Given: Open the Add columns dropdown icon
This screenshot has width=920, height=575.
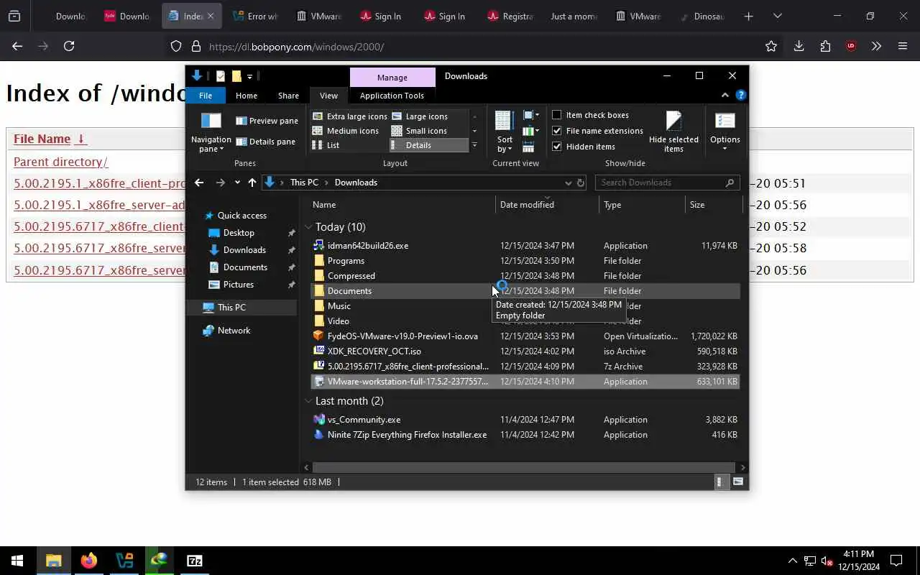Looking at the screenshot, I should point(531,131).
